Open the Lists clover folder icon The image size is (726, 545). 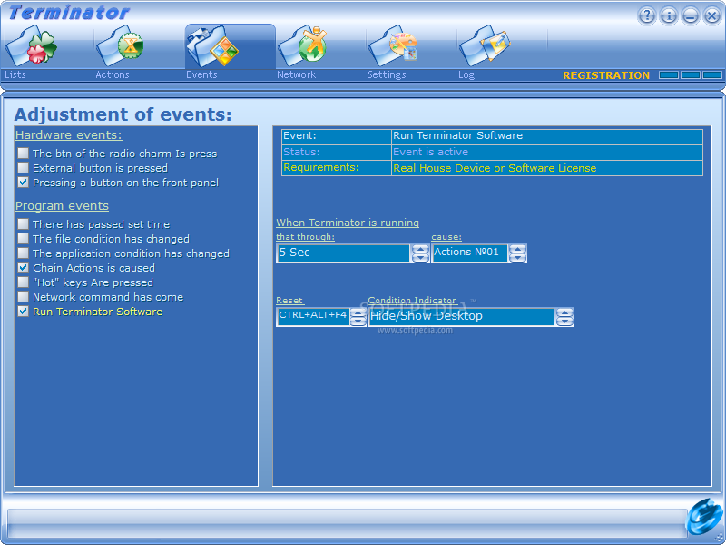(x=31, y=47)
